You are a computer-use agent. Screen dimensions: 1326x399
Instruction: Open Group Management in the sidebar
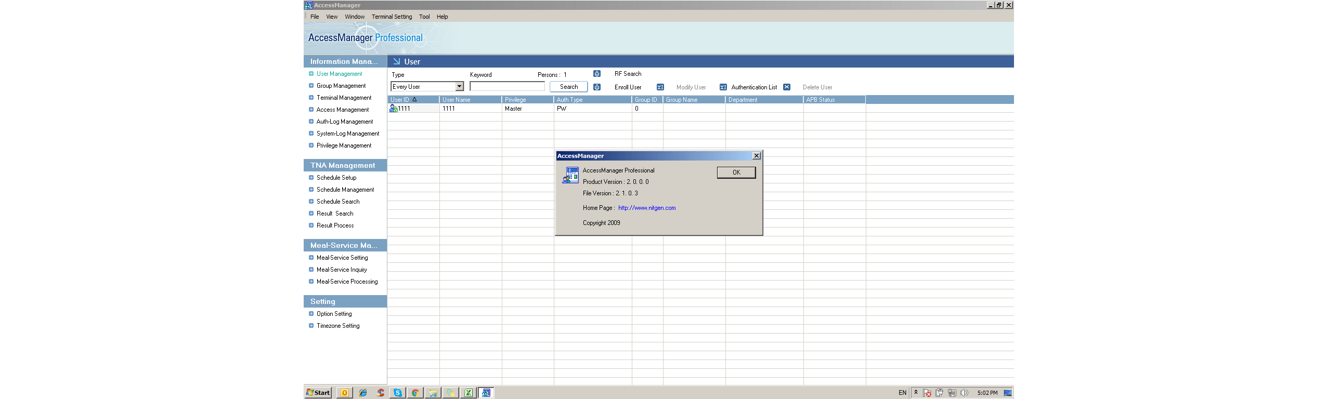coord(341,86)
